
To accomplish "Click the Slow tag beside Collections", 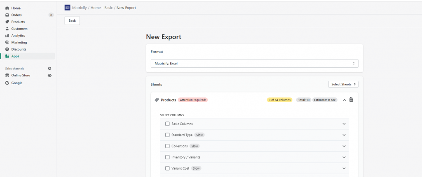I will point(195,146).
